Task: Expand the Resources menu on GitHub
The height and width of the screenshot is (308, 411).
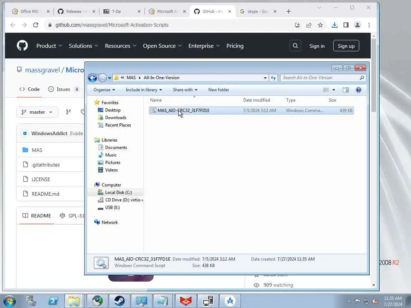Action: click(121, 46)
